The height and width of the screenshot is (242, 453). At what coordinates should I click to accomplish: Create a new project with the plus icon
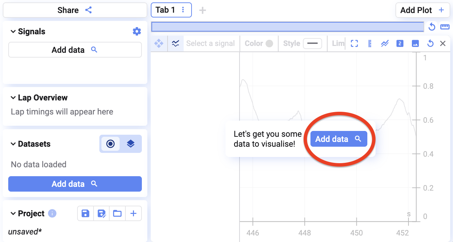pos(134,214)
